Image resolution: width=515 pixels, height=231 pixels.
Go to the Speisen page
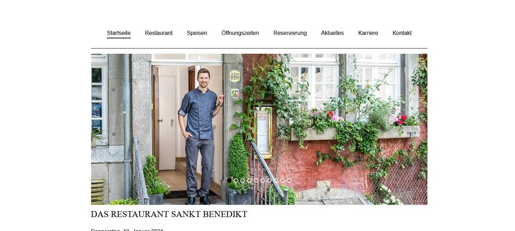(x=197, y=33)
